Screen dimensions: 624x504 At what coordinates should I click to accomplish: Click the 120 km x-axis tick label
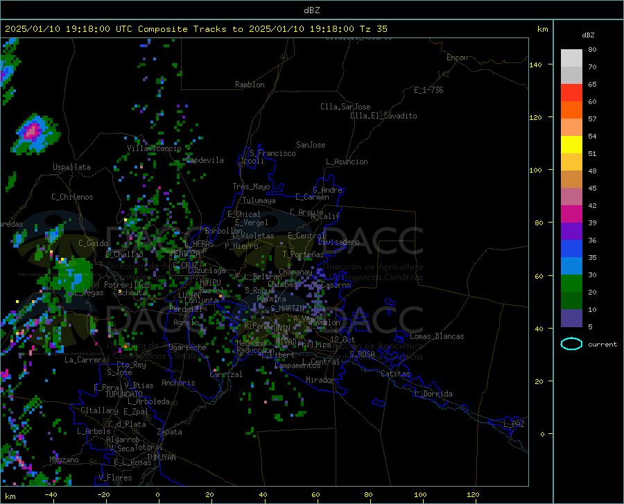point(473,494)
